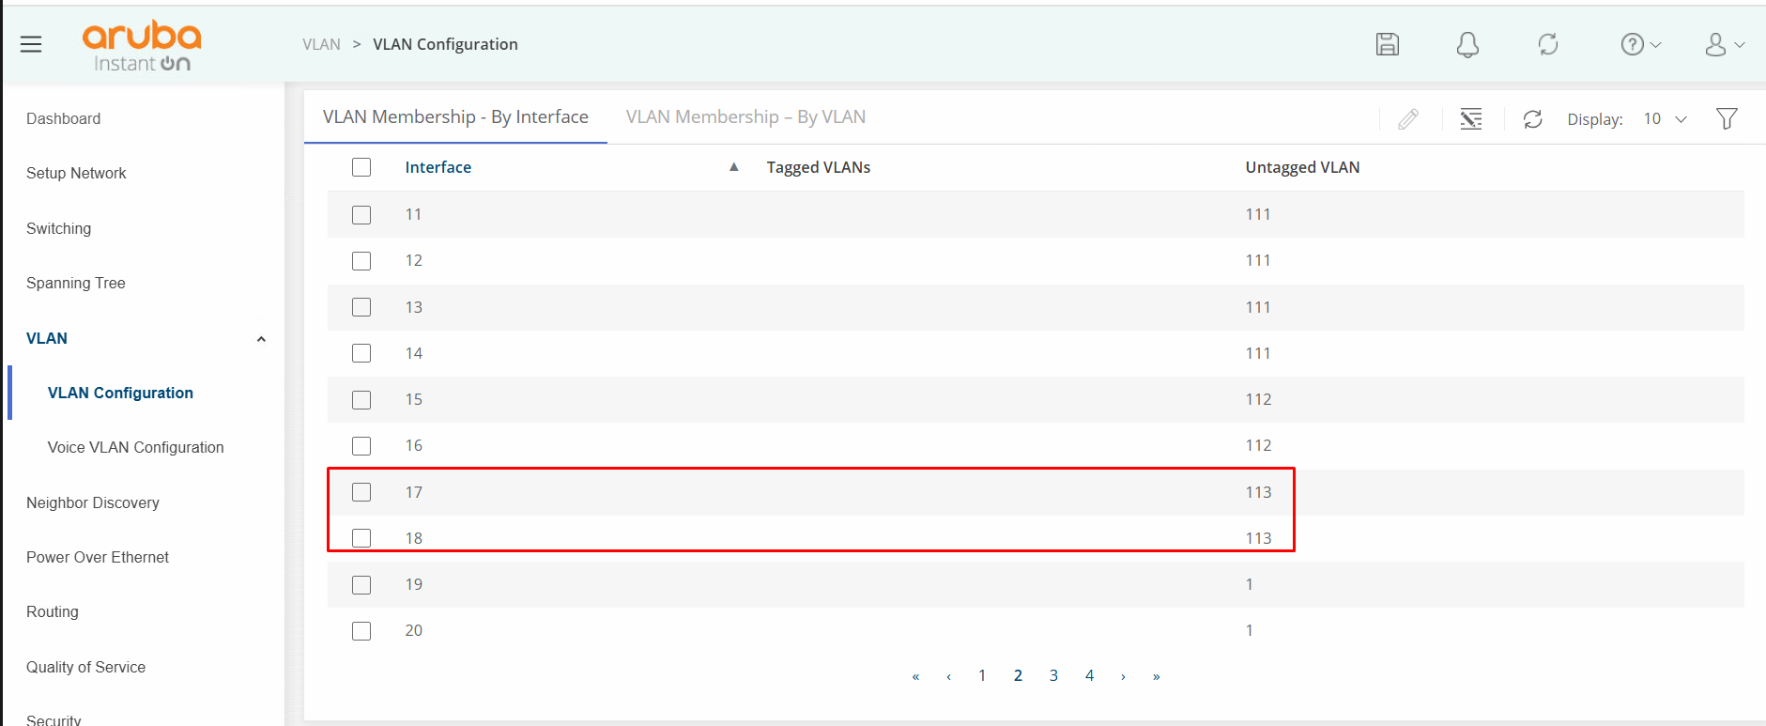1766x726 pixels.
Task: Click the pencil edit icon in table toolbar
Action: coord(1408,119)
